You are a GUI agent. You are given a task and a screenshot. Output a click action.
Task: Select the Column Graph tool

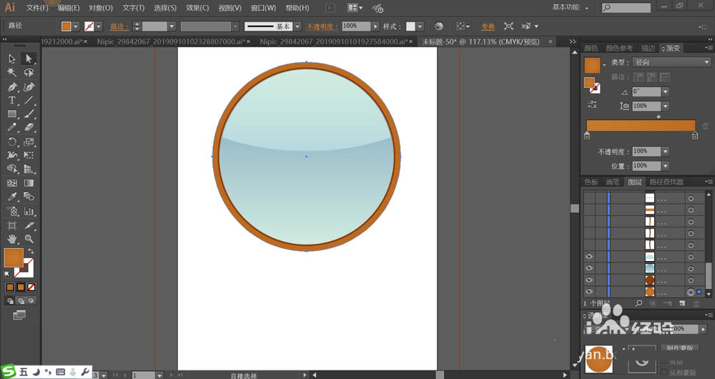pos(29,211)
